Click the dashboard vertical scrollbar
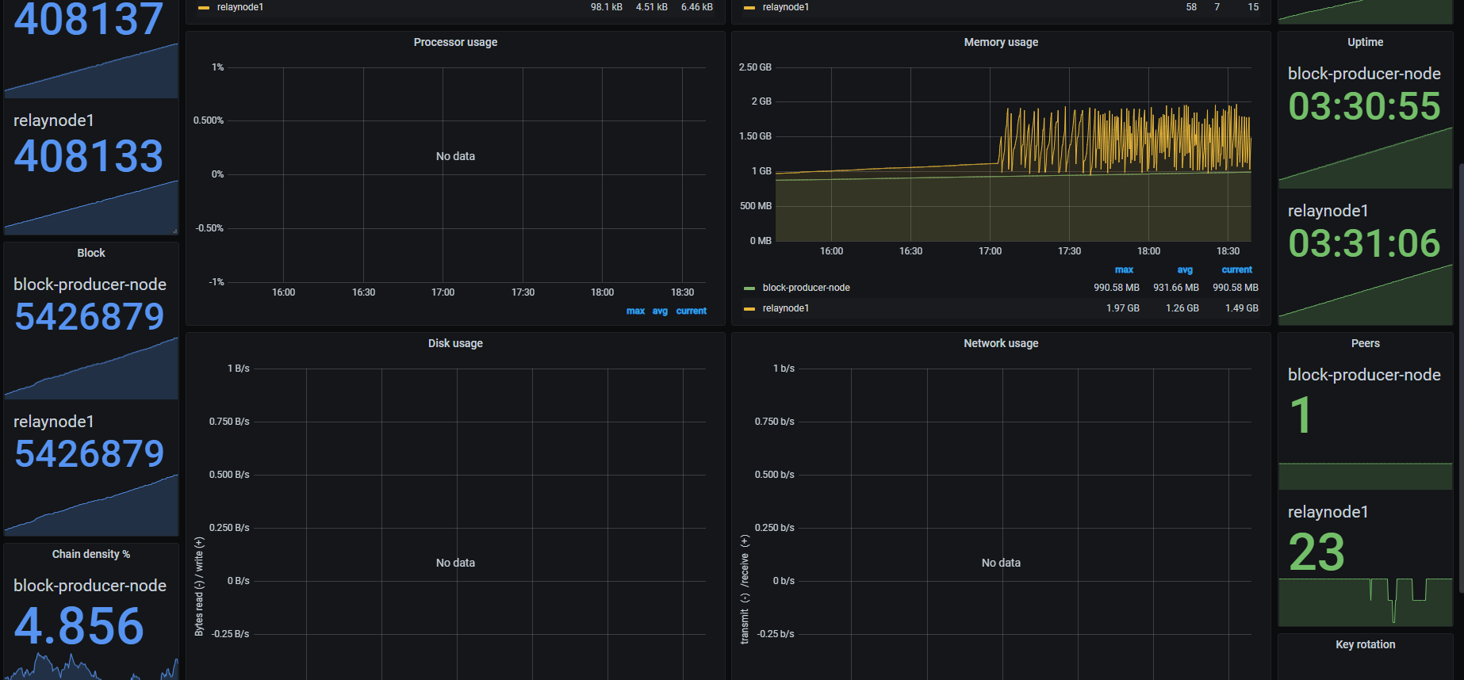1464x680 pixels. (x=1460, y=341)
